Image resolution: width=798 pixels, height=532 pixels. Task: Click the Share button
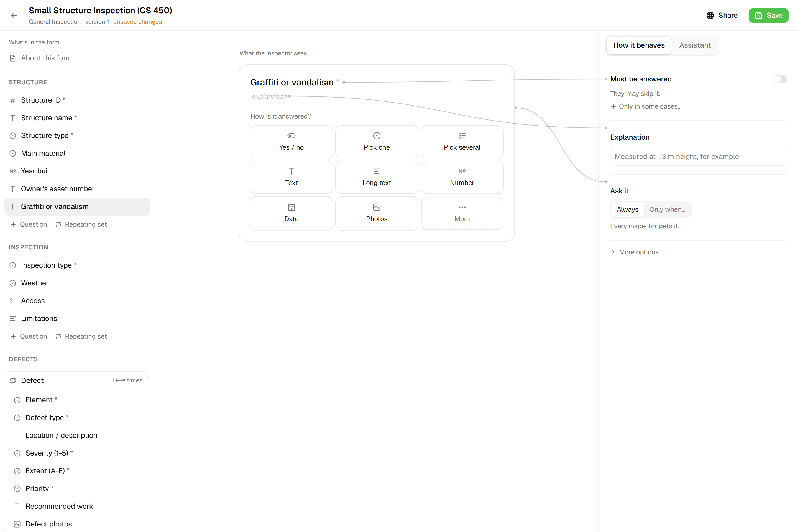click(x=722, y=15)
